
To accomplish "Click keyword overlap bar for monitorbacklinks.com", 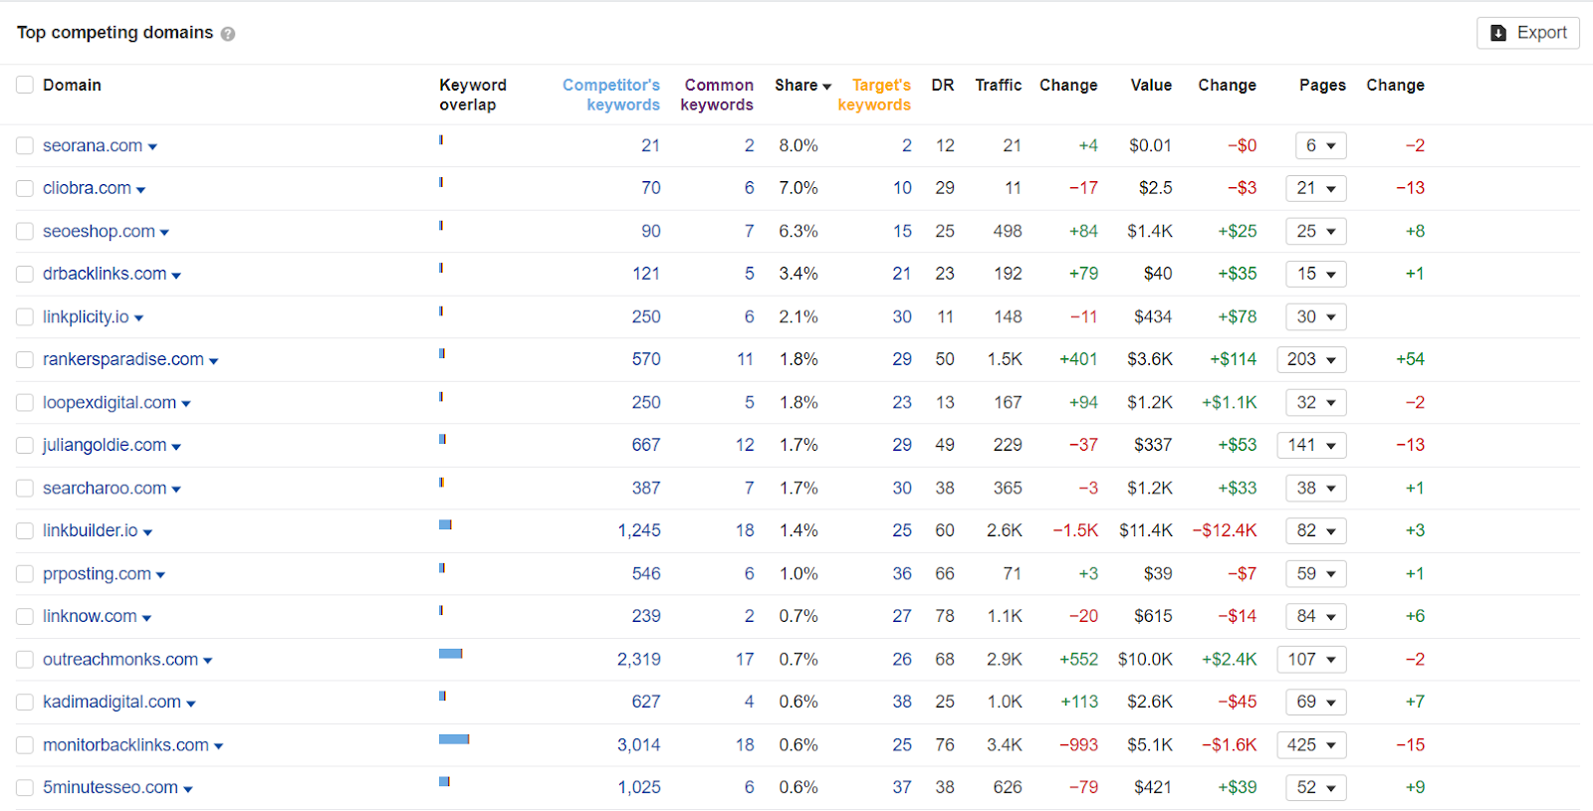I will (454, 739).
